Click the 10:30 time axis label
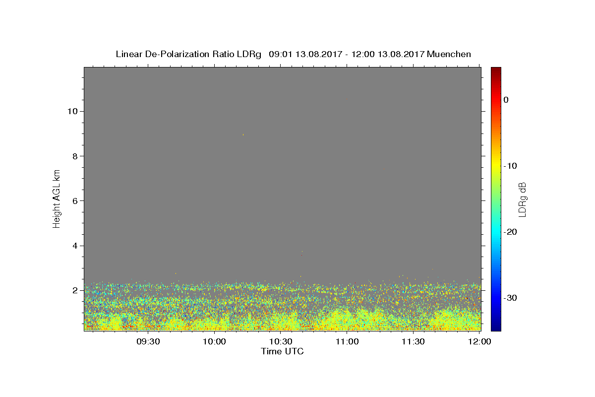 click(281, 341)
